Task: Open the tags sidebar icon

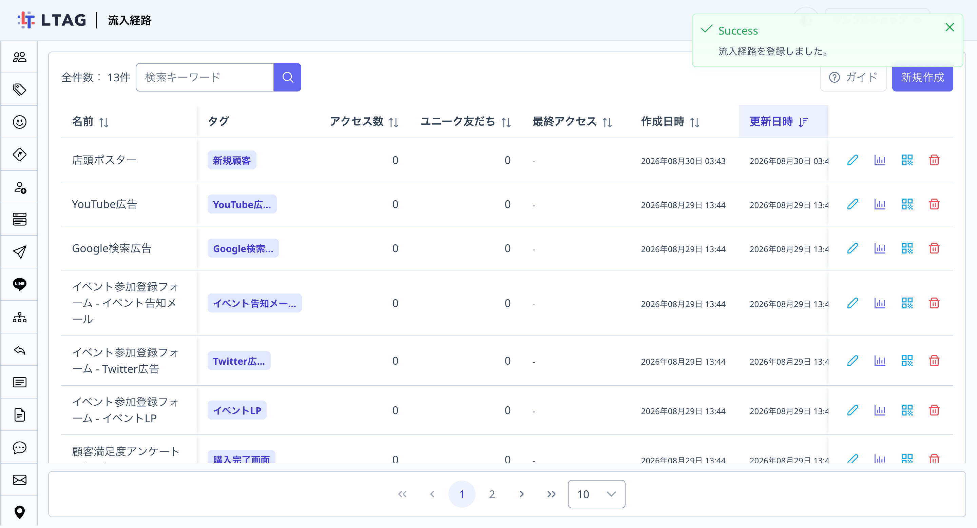Action: click(x=19, y=89)
